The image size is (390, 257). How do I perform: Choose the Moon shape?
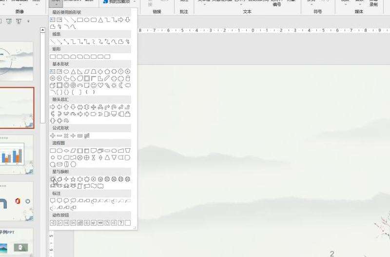pyautogui.click(x=120, y=85)
